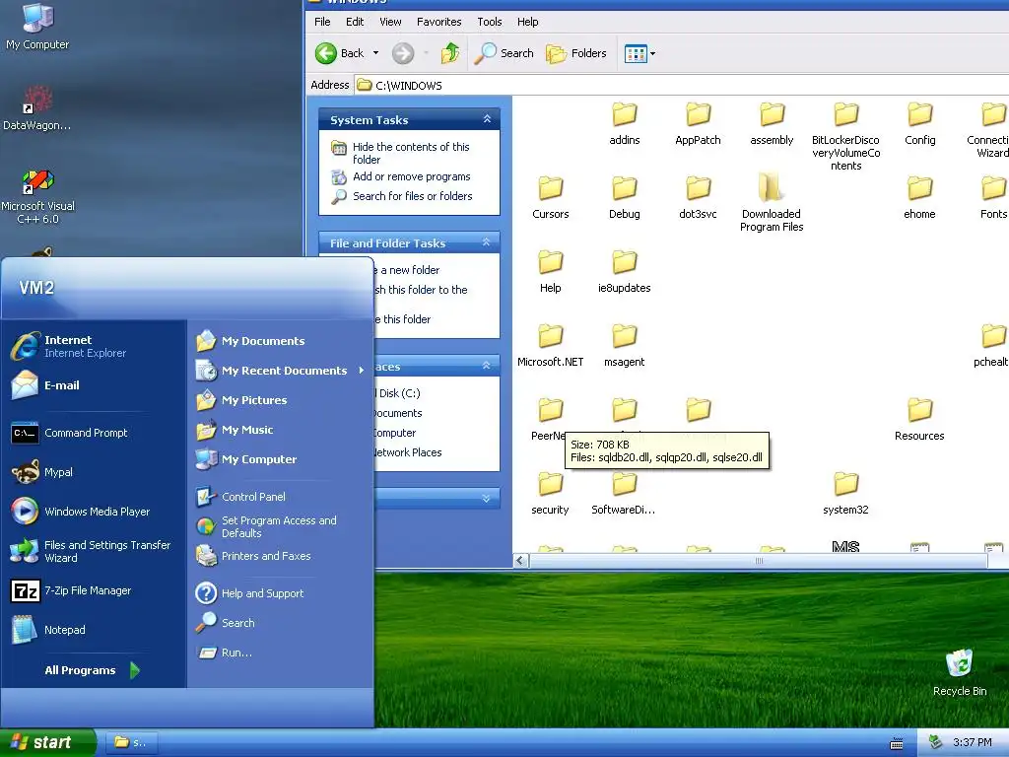Open the Views dropdown button
The width and height of the screenshot is (1009, 757).
click(x=640, y=53)
